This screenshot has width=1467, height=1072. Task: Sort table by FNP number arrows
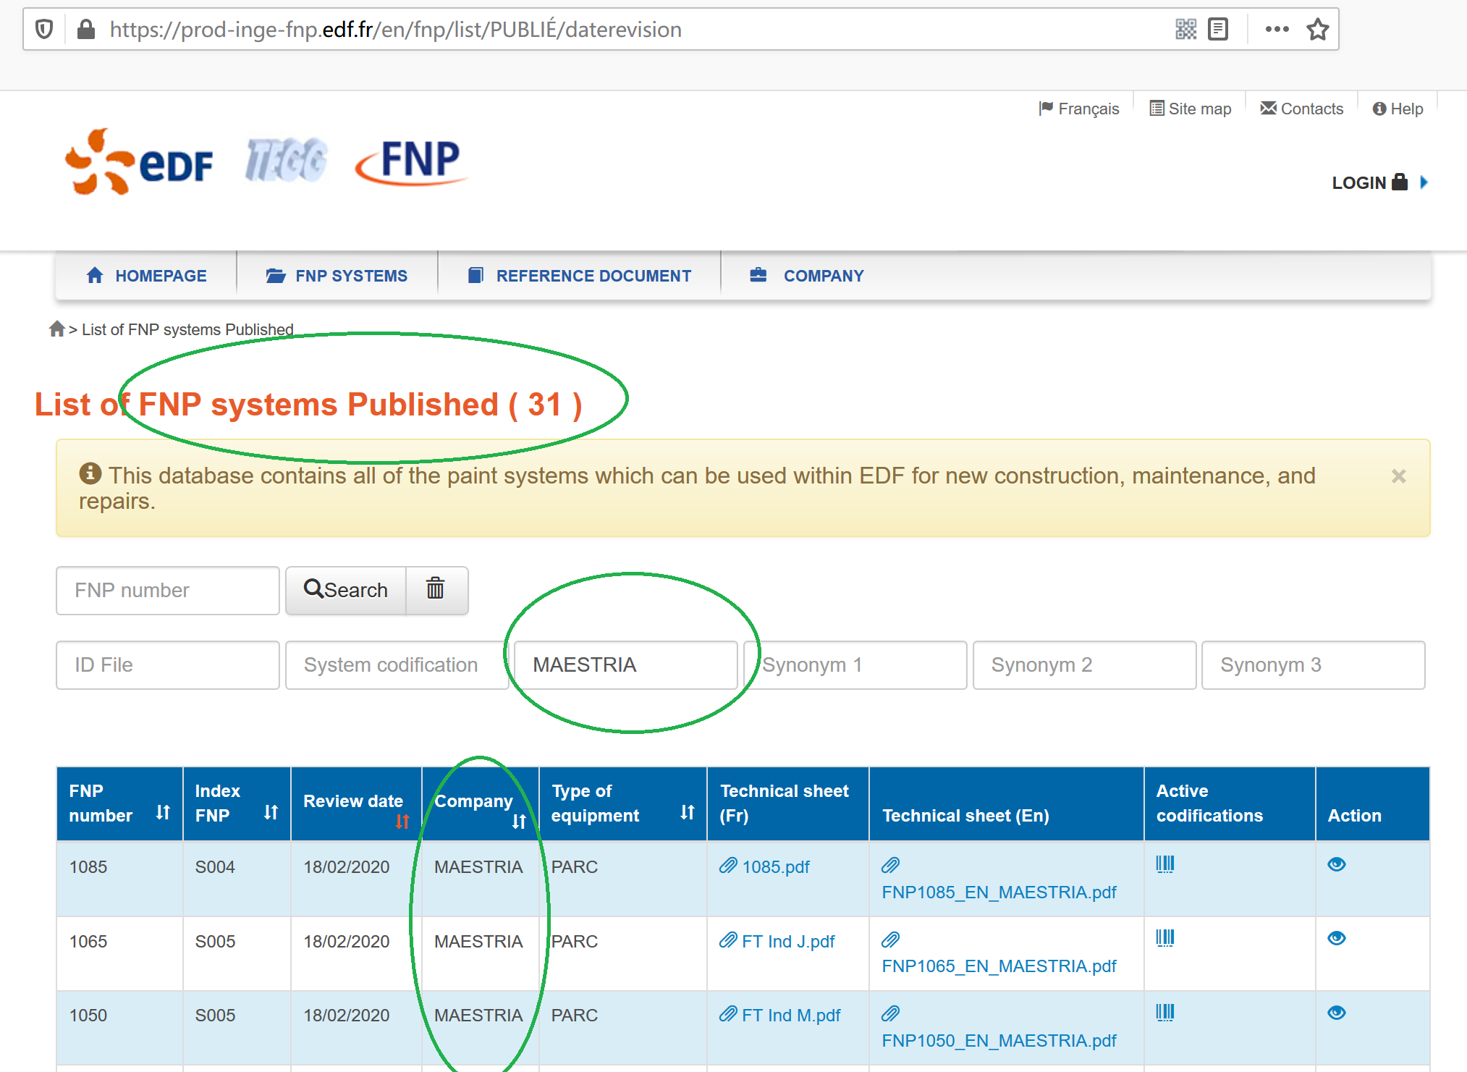pos(163,813)
